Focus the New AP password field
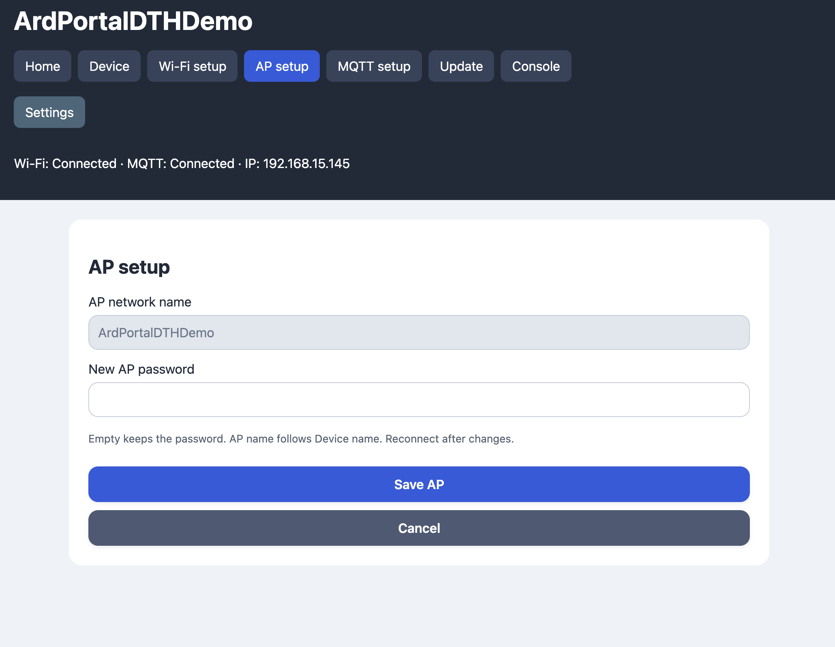 coord(419,400)
